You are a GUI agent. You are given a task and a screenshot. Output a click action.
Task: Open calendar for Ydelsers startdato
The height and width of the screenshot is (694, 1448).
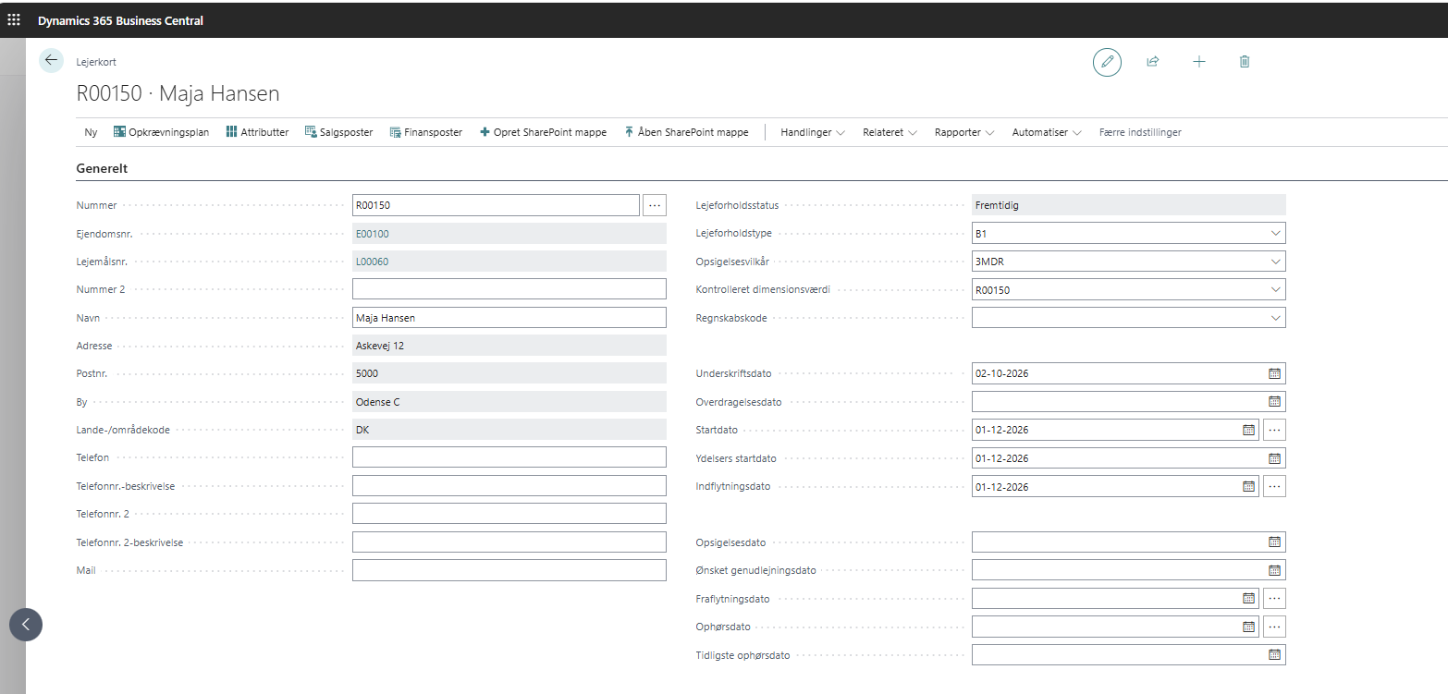1274,458
